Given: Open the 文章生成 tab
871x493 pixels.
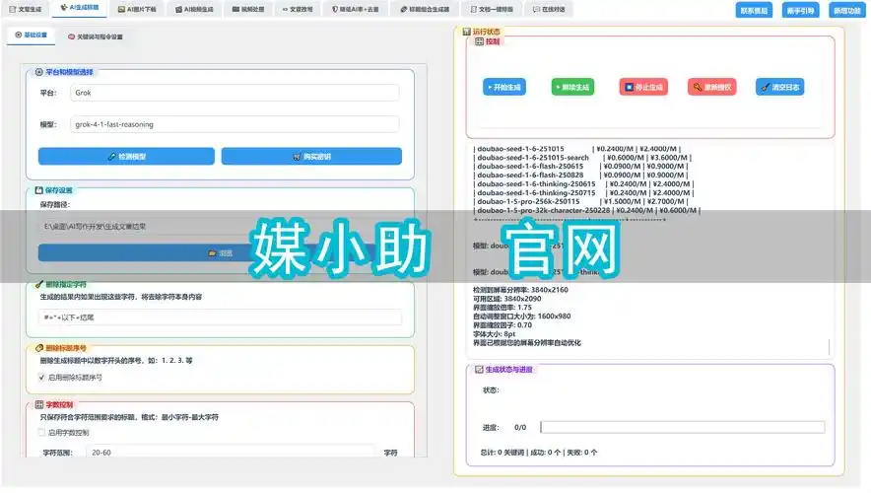Looking at the screenshot, I should click(x=26, y=9).
